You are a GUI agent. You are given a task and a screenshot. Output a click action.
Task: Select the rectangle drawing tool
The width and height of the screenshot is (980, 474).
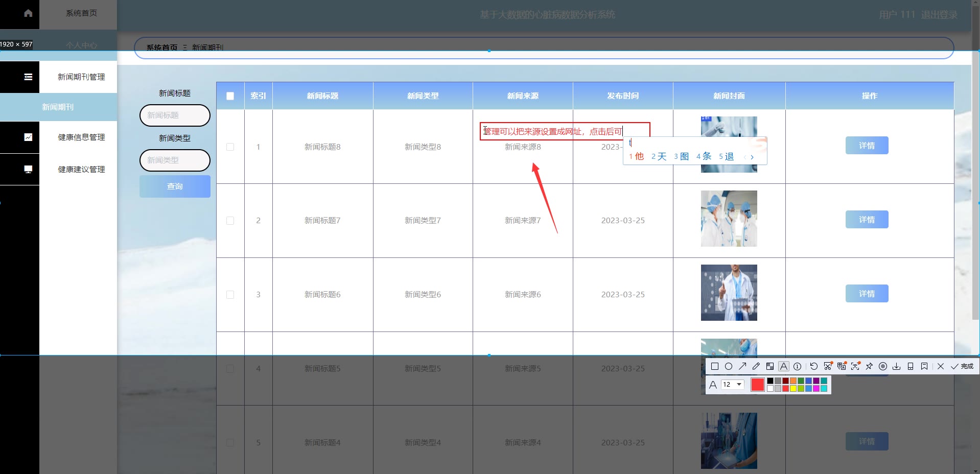[x=715, y=366]
